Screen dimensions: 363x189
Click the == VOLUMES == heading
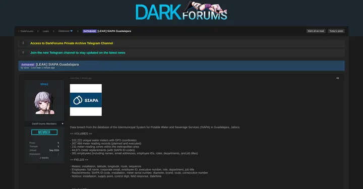tap(81, 134)
